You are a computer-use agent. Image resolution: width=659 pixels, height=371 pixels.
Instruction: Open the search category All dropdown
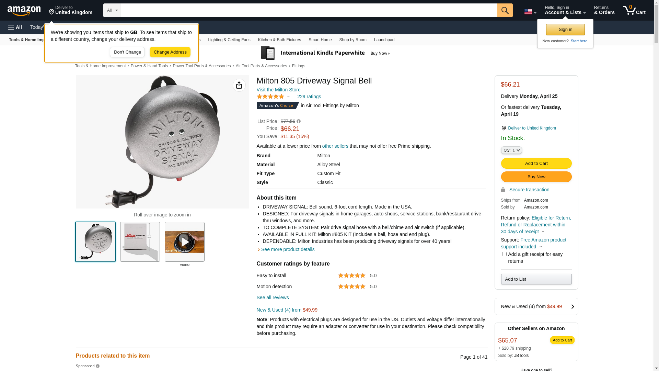[x=112, y=10]
